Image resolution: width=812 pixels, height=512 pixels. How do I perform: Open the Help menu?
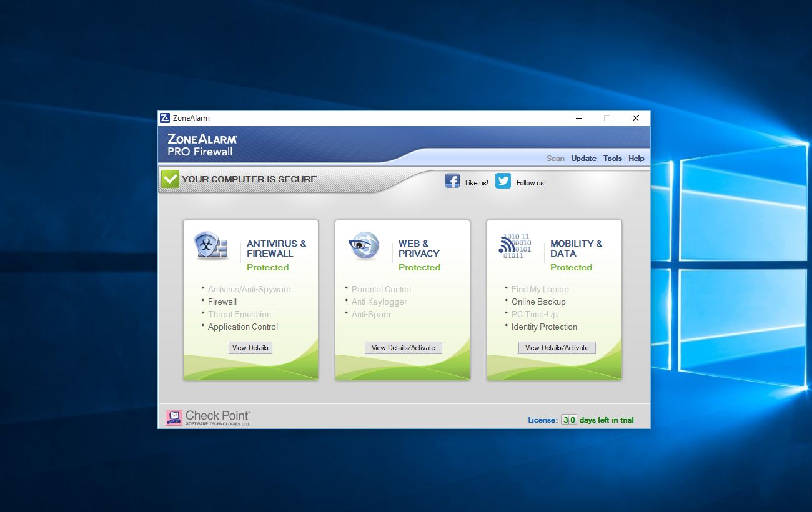point(636,159)
